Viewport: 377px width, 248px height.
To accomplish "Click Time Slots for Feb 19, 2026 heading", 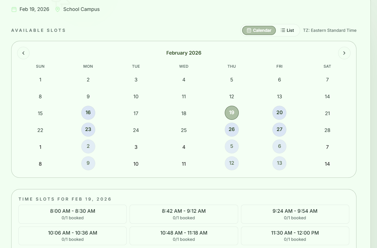I will [65, 199].
